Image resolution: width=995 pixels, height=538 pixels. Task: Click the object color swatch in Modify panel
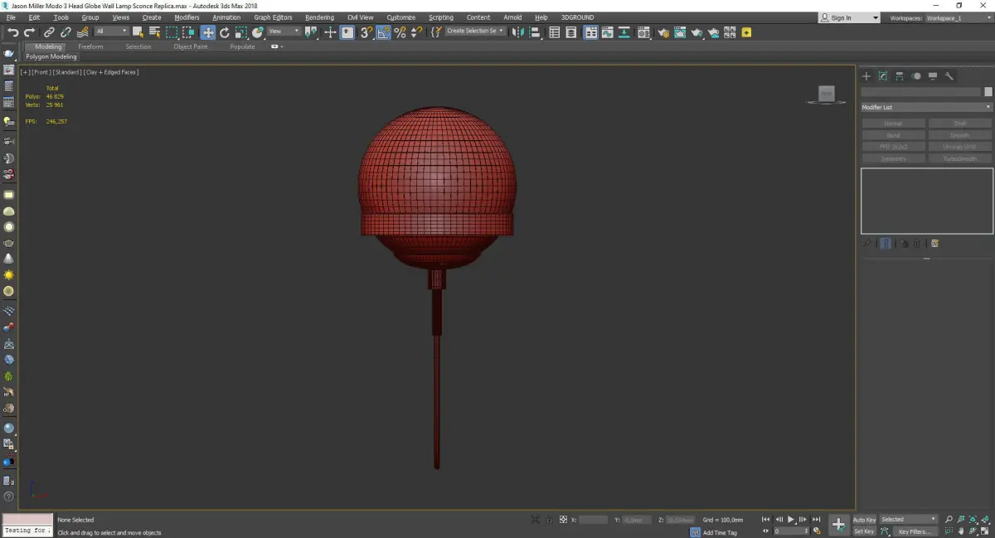[988, 92]
